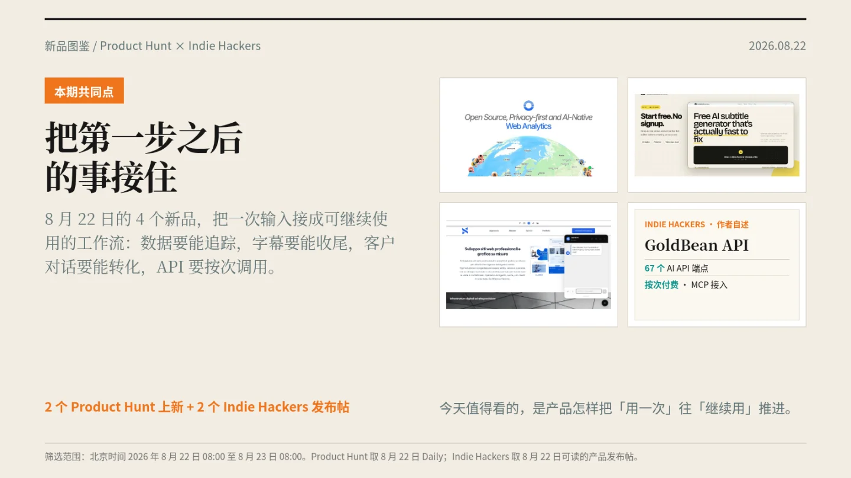This screenshot has width=851, height=478.
Task: Click the 2026.08.22 date in the header
Action: click(x=777, y=46)
